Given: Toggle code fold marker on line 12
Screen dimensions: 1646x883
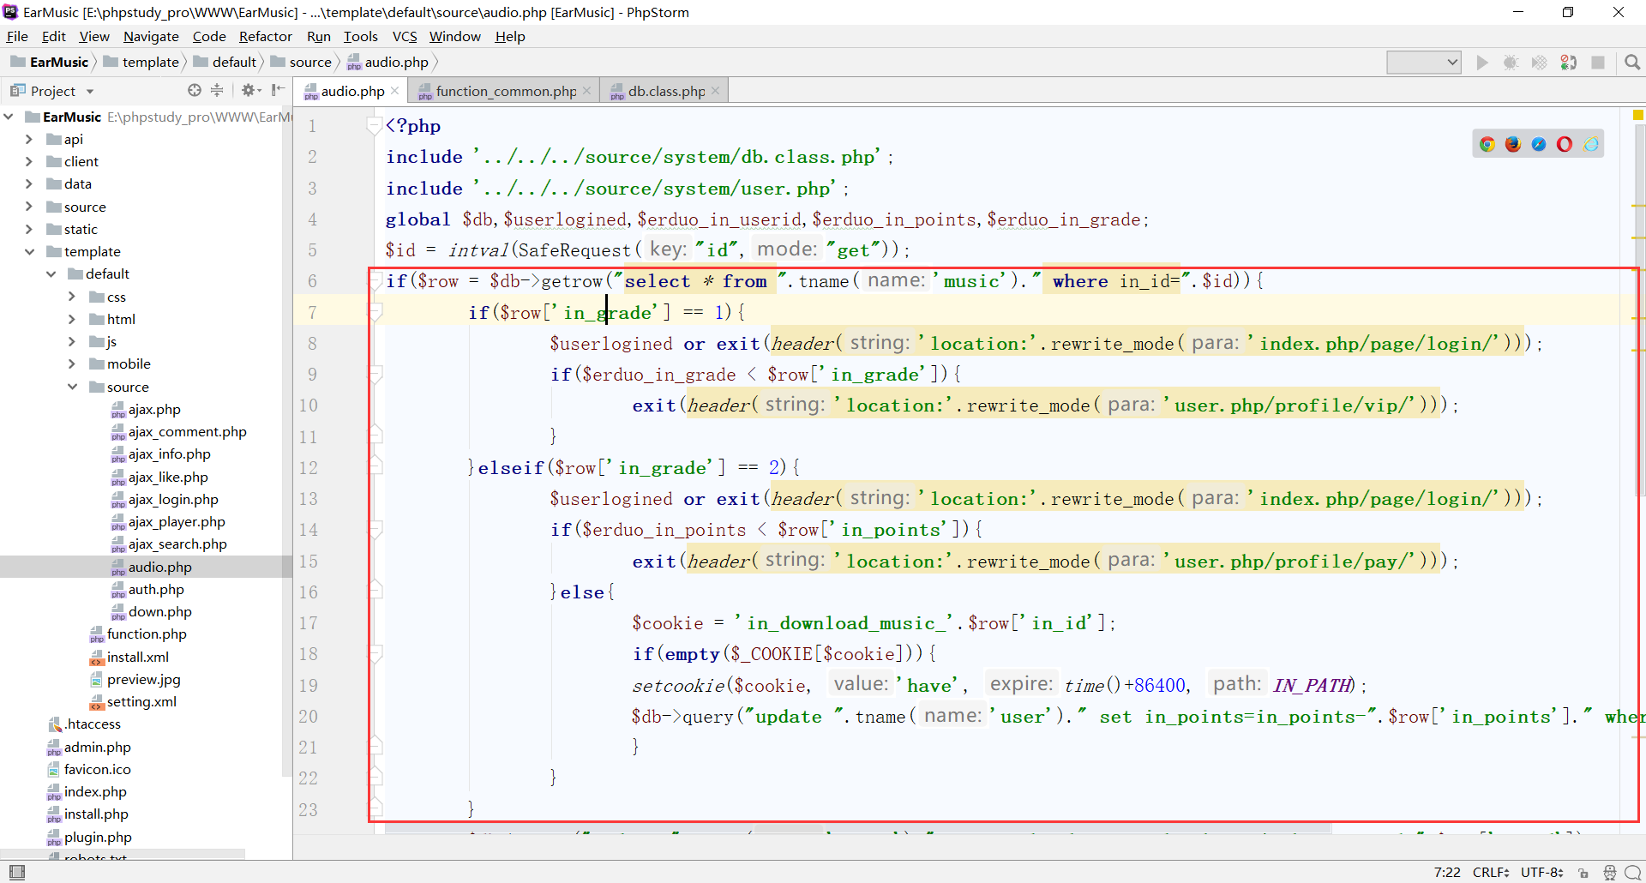Looking at the screenshot, I should pos(375,467).
